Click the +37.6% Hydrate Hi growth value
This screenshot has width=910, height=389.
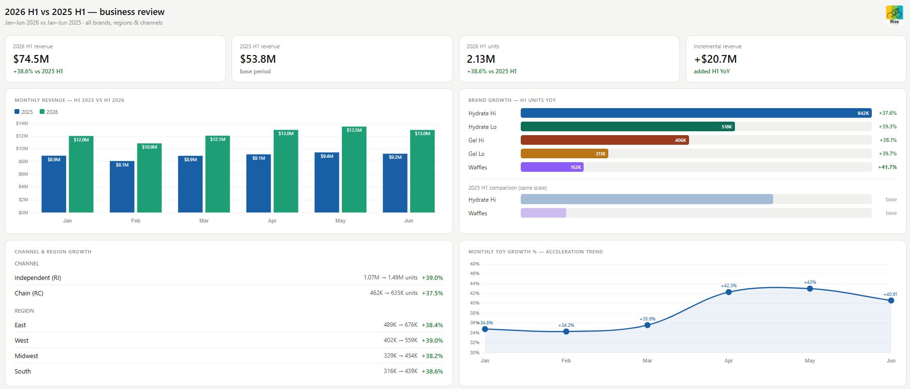coord(888,113)
